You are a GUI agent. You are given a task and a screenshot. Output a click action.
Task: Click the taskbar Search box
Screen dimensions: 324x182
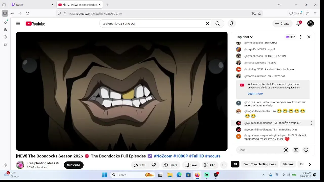133,175
